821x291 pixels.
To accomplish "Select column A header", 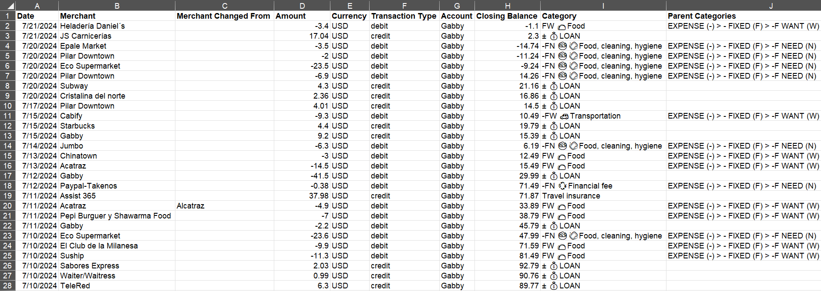I will coord(37,6).
